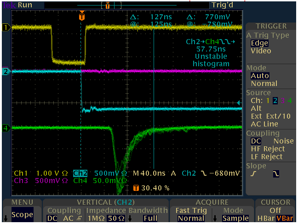Image resolution: width=298 pixels, height=224 pixels.
Task: Select rising edge slope icon
Action: pos(254,173)
